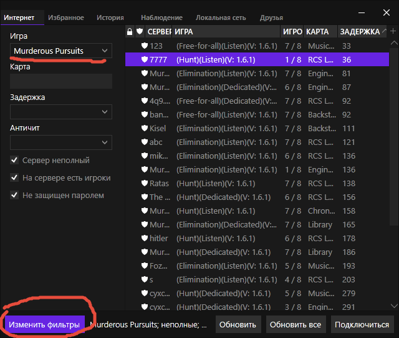Select the Library server row with latency 186

[x=257, y=252]
